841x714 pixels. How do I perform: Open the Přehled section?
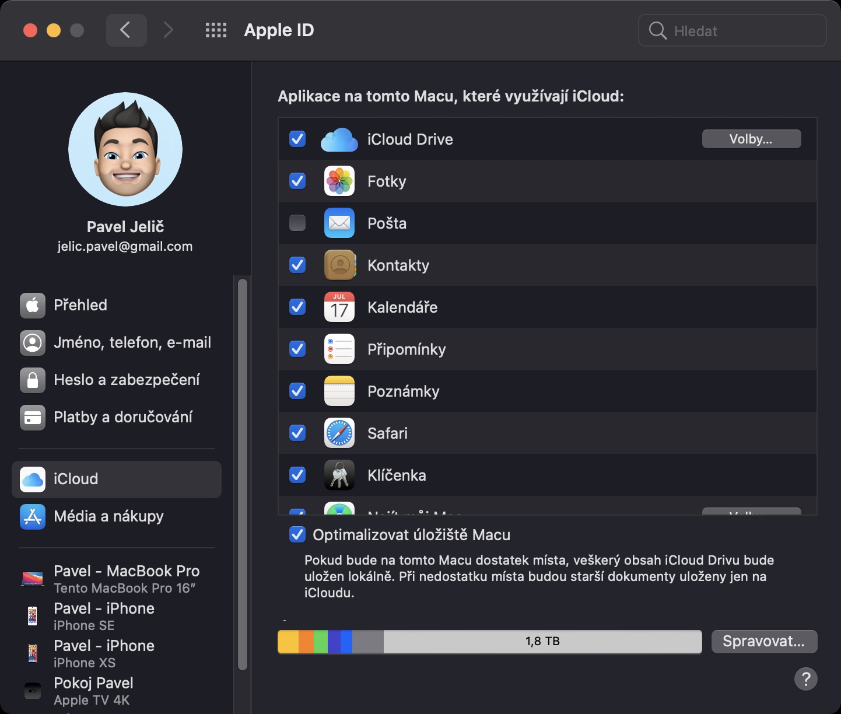click(x=117, y=305)
